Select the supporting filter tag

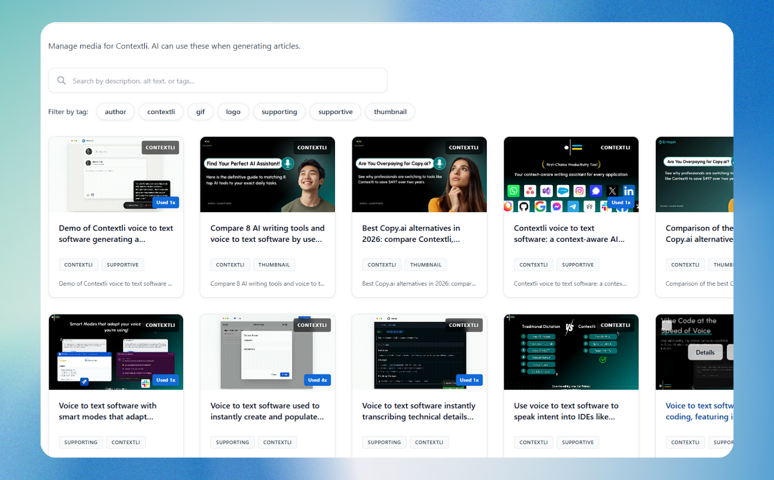[x=279, y=112]
